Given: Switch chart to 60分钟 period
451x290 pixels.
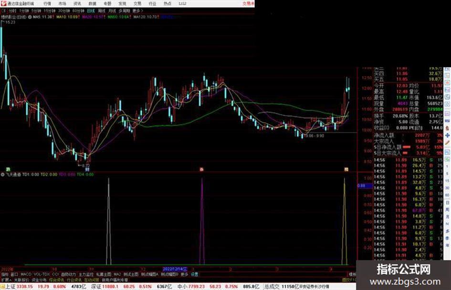Looking at the screenshot, I should click(x=78, y=10).
